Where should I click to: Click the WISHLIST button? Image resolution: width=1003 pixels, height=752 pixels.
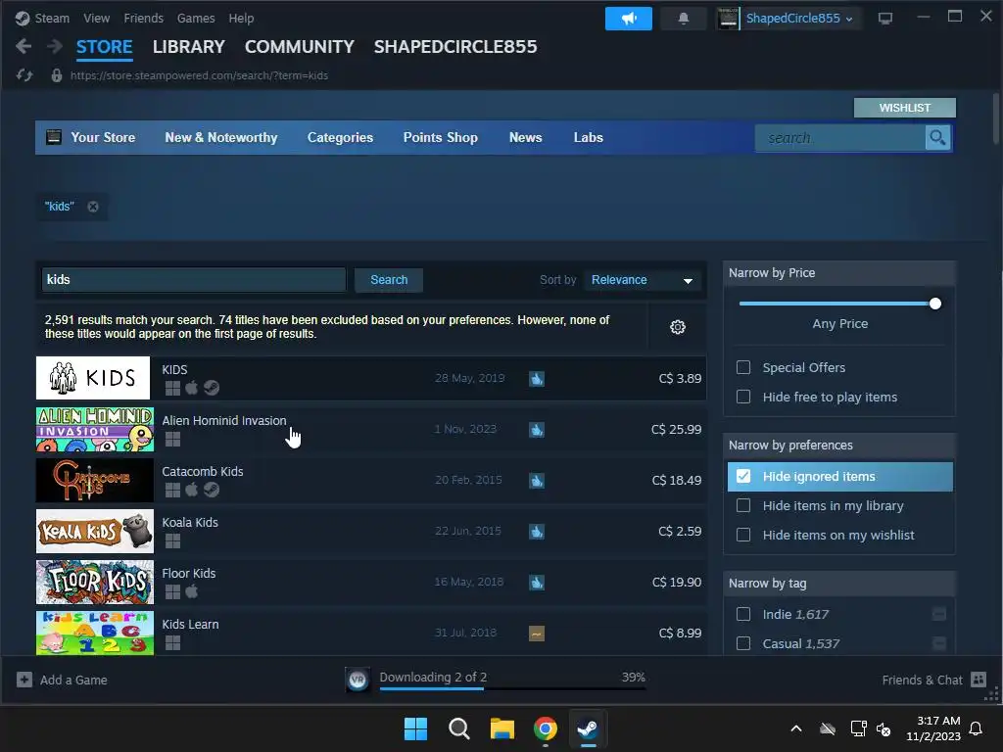[904, 108]
